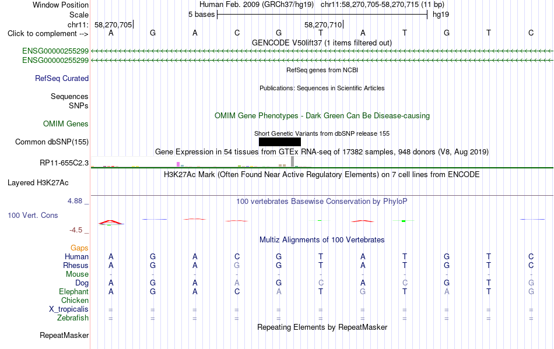
Task: Click 'Short Genetic Variants from dbSNP release 155'
Action: [322, 134]
